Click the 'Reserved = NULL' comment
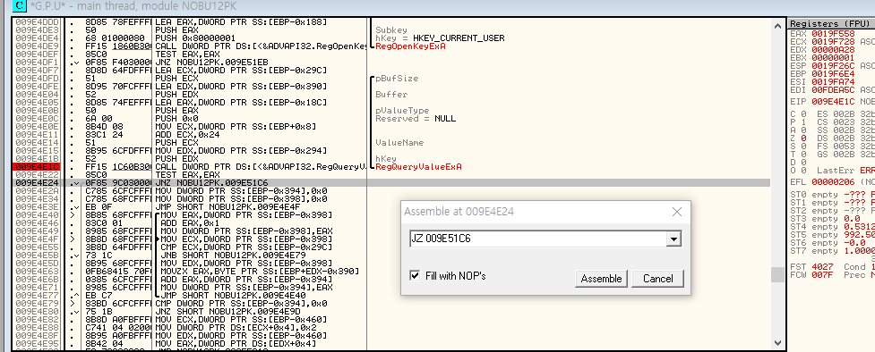The image size is (875, 352). [416, 119]
